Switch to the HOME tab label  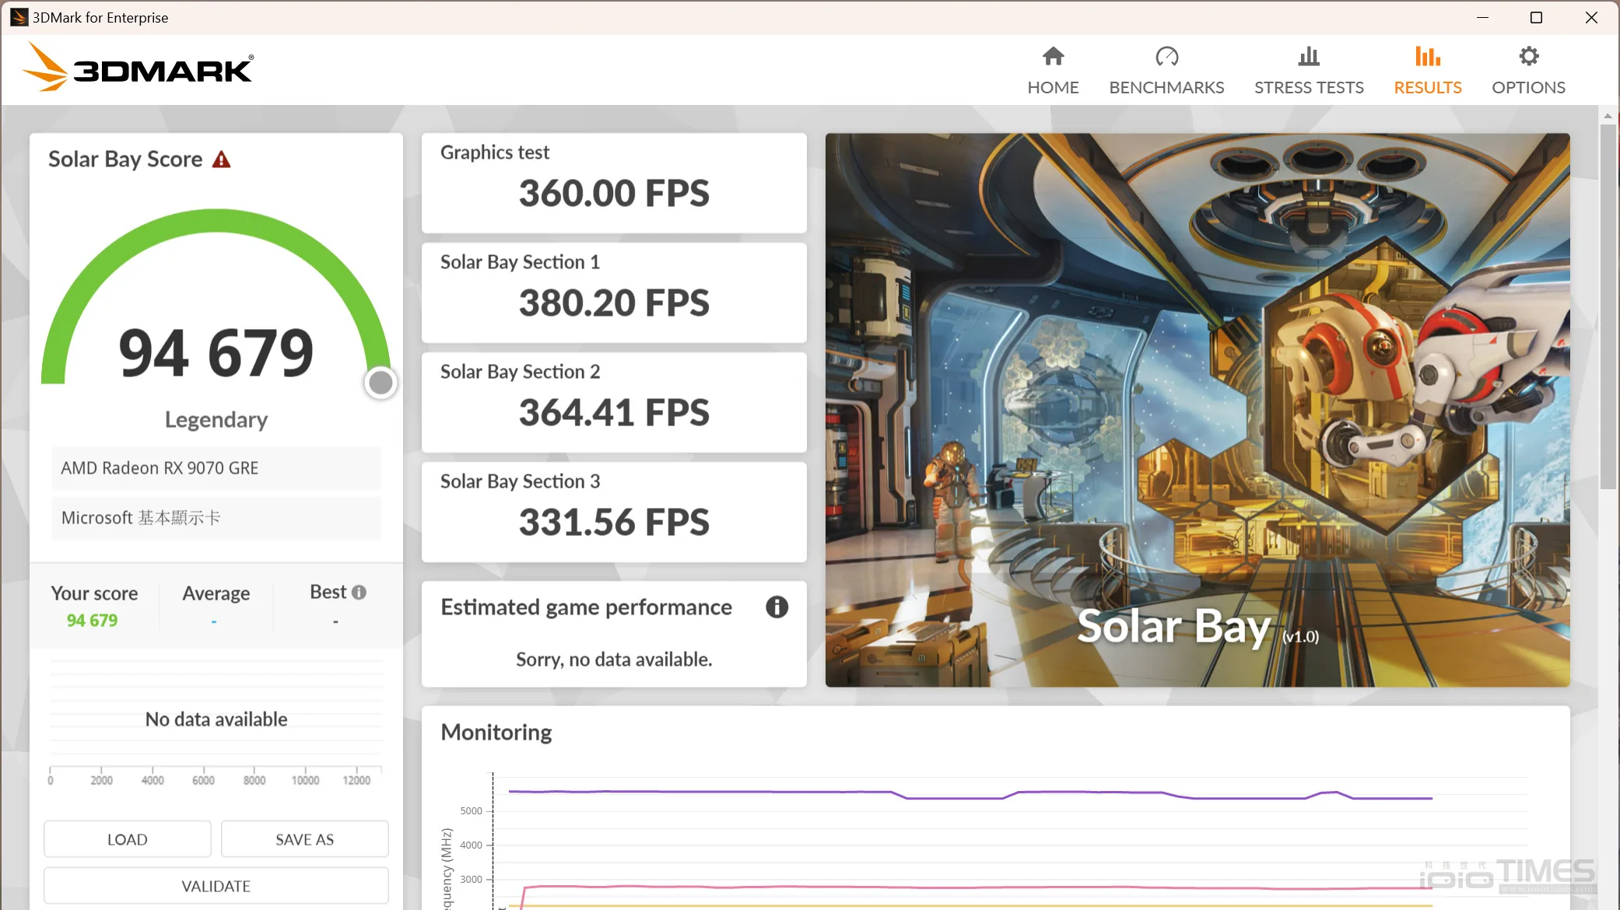pos(1053,87)
